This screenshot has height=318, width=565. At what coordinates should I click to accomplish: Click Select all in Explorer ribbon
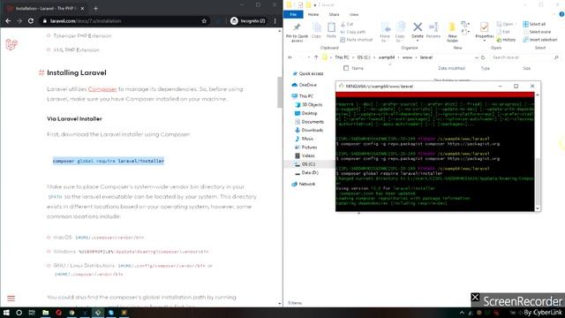pyautogui.click(x=534, y=24)
